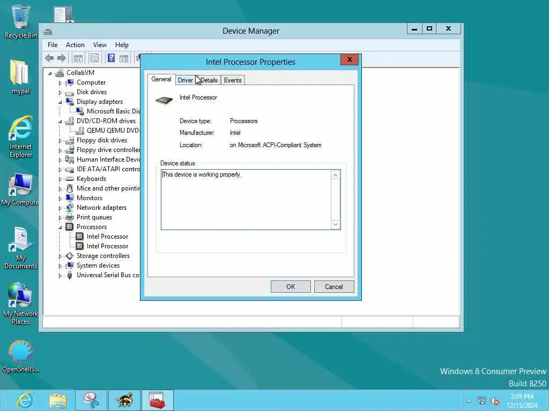Viewport: 549px width, 411px height.
Task: Expand the Computer node in device tree
Action: click(60, 83)
